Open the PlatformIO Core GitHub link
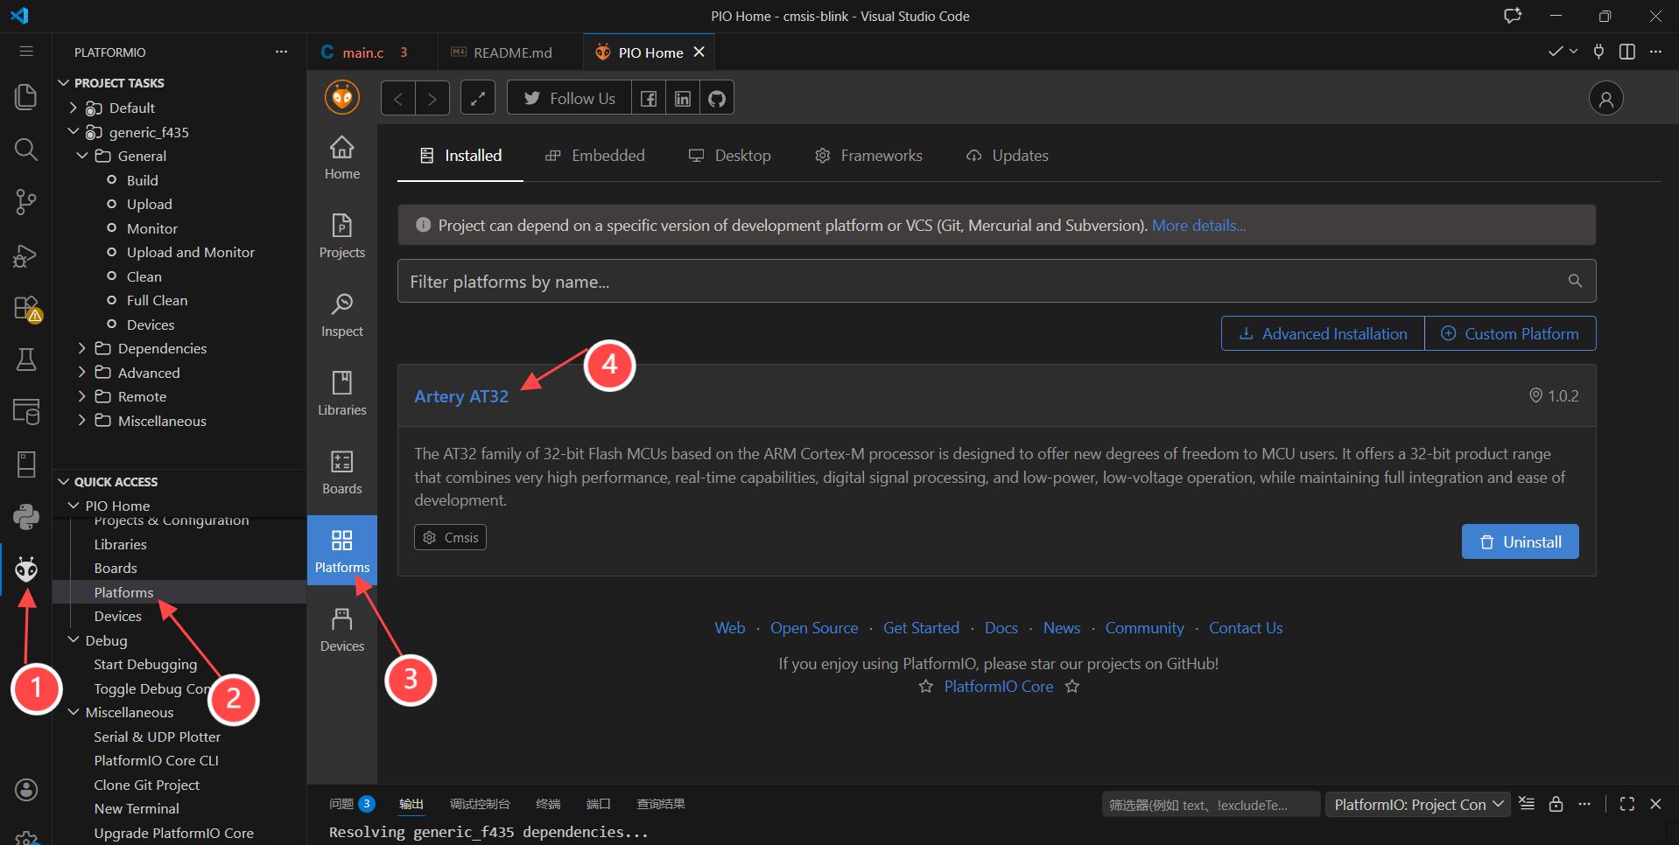This screenshot has height=845, width=1679. click(x=999, y=687)
